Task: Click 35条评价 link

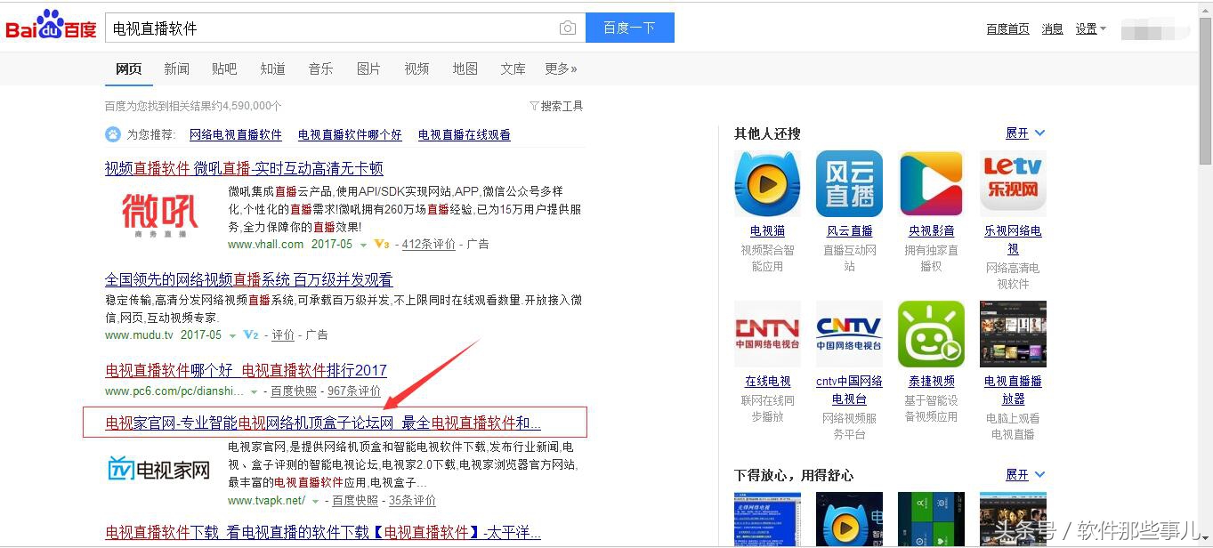Action: [x=412, y=500]
